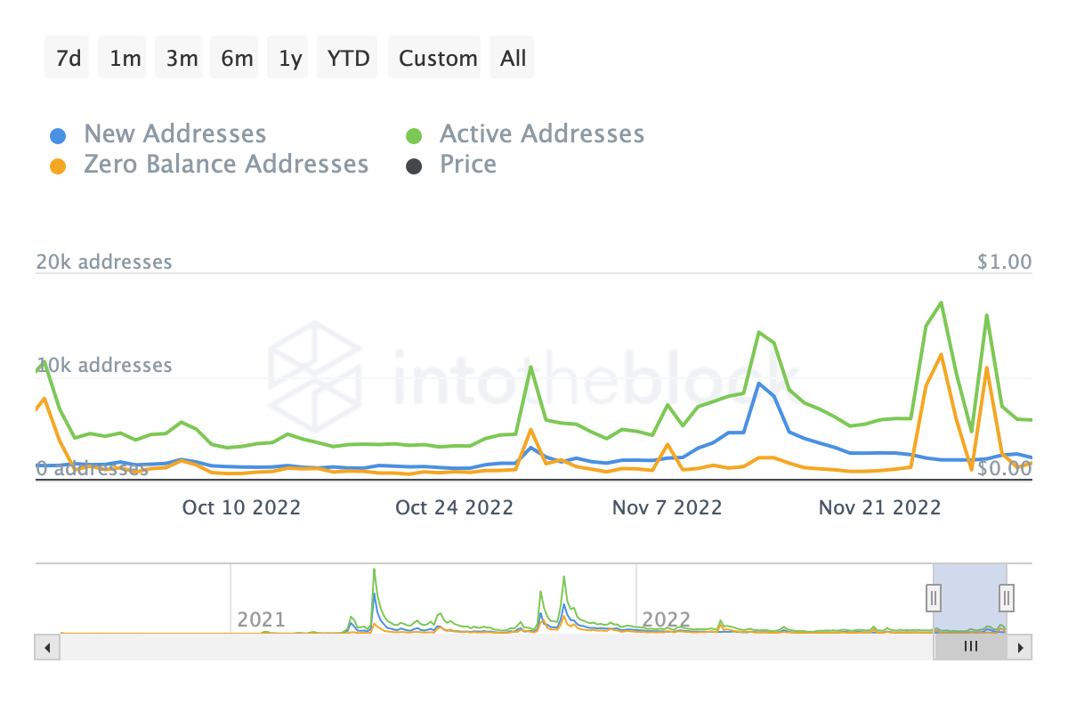Image resolution: width=1068 pixels, height=712 pixels.
Task: Show All time data
Action: [x=513, y=59]
